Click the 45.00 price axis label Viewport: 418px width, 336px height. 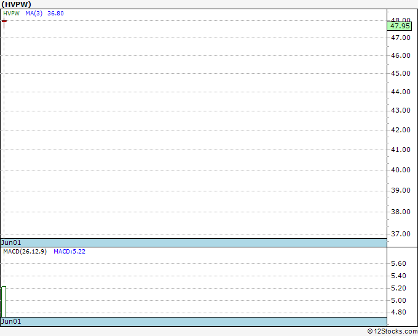400,73
